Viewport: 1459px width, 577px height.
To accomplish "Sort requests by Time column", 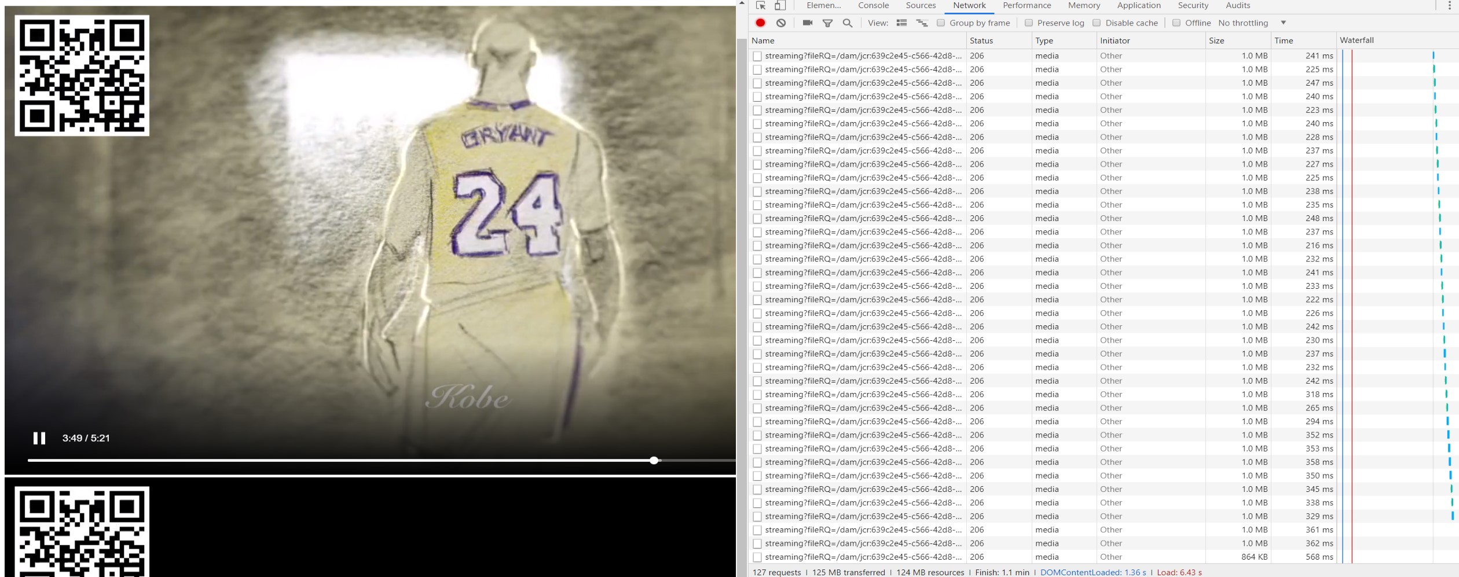I will pos(1303,41).
